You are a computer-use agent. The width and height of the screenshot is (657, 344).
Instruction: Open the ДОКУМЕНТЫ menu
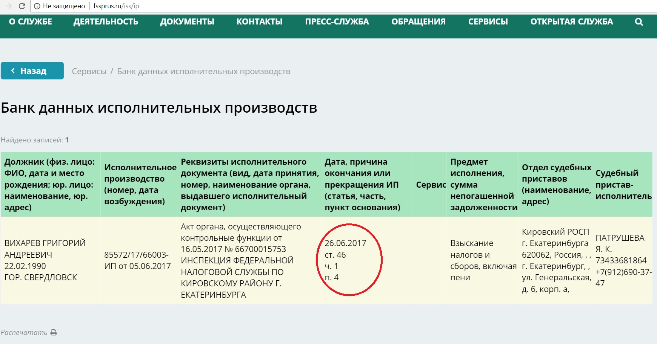click(x=187, y=21)
